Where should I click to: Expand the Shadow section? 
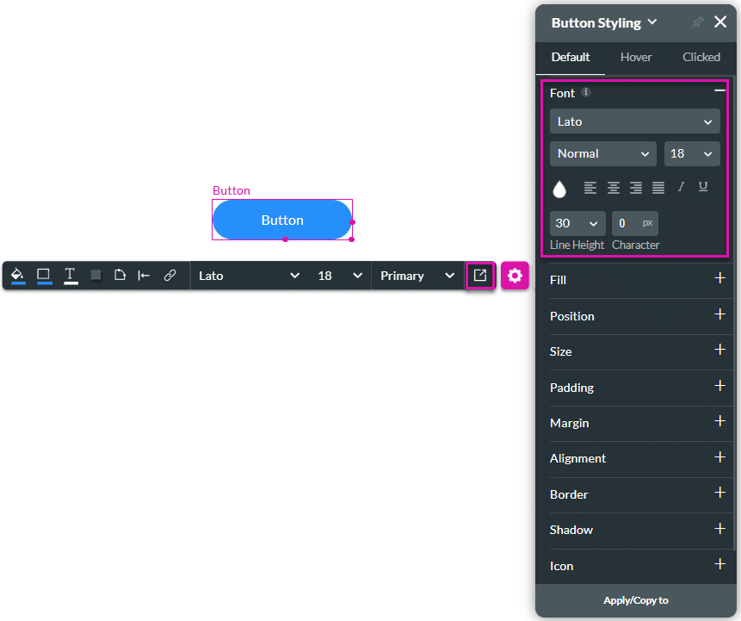[x=719, y=529]
